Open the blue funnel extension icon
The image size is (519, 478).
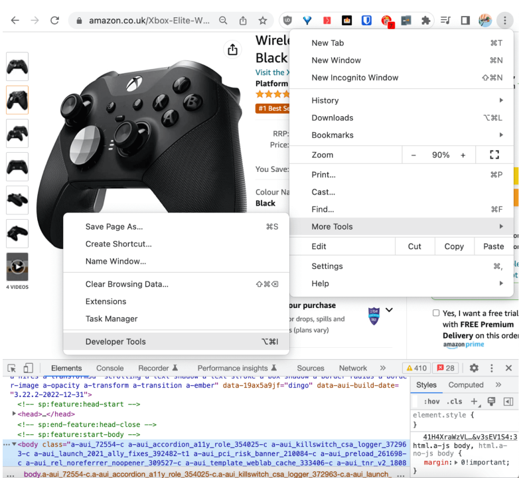click(307, 21)
